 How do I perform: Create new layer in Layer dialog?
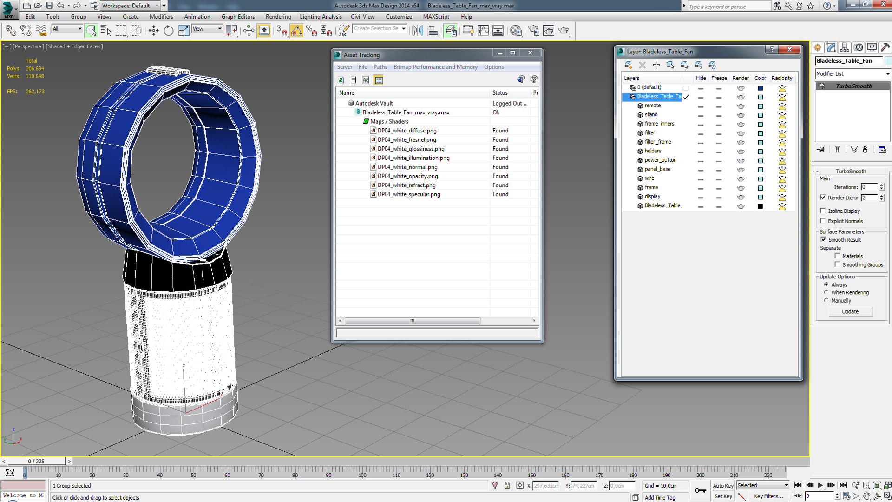pos(628,65)
